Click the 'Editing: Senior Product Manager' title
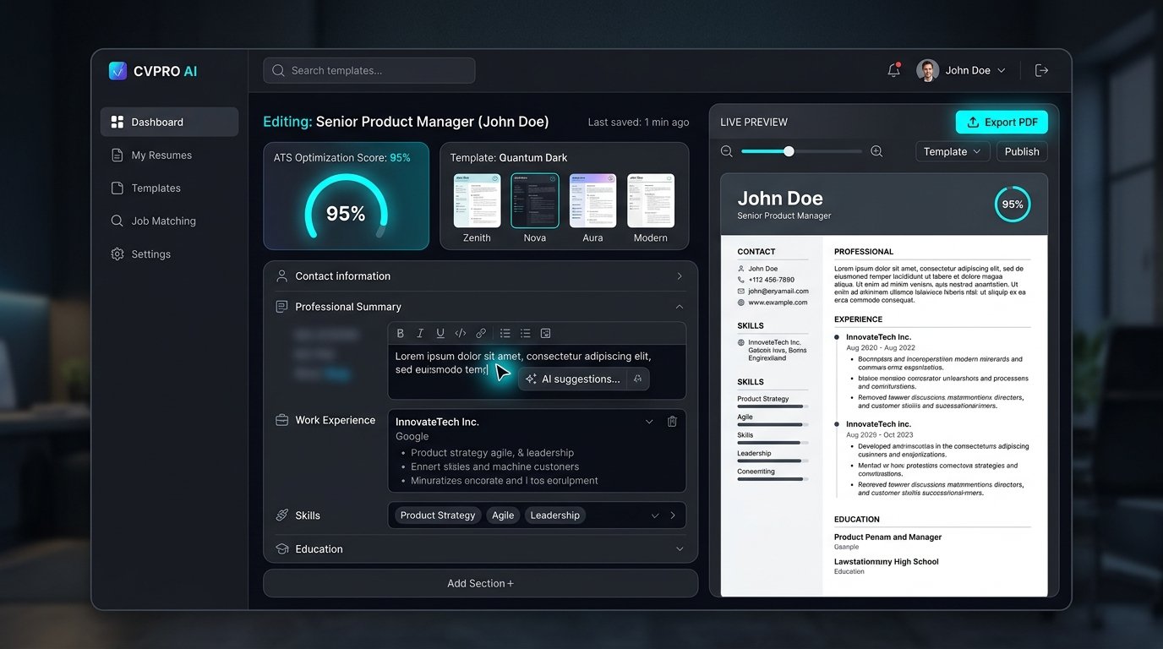1163x649 pixels. point(406,122)
